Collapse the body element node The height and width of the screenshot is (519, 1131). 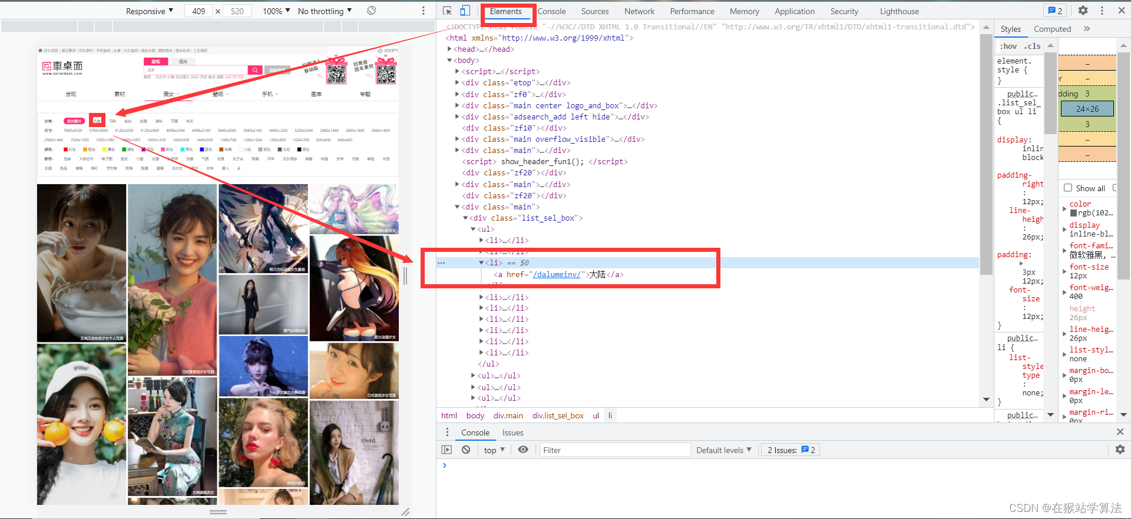[449, 60]
